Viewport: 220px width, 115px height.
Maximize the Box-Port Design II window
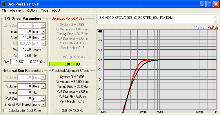point(209,4)
